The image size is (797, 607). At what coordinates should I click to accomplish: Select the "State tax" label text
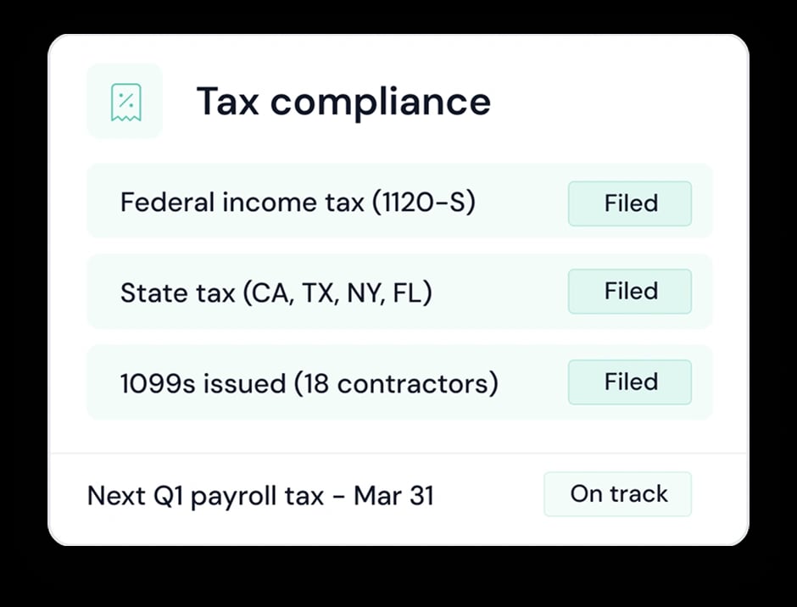(x=177, y=293)
